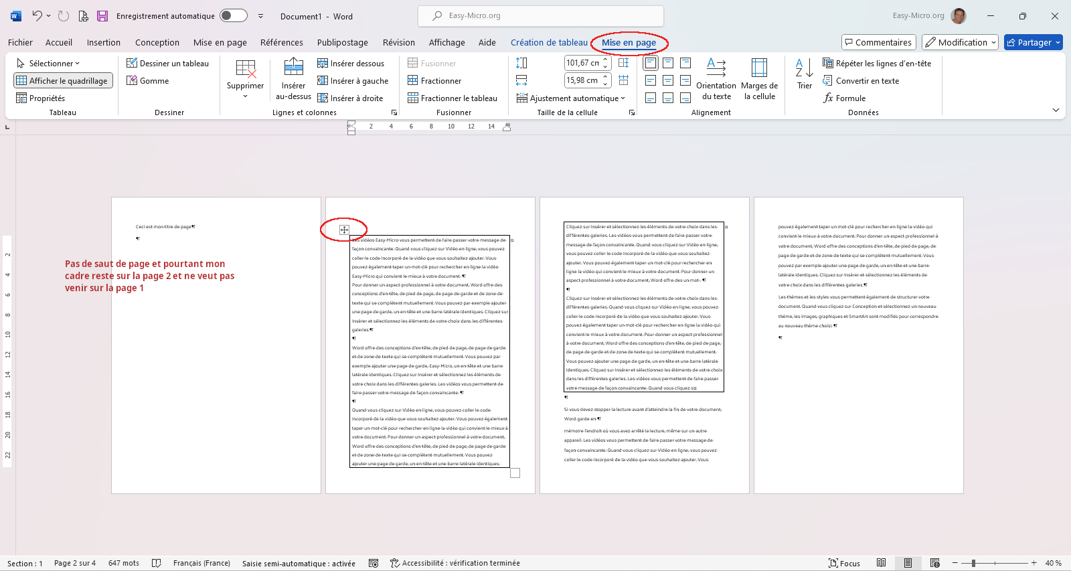Click Insérer à gauche
This screenshot has width=1071, height=571.
353,80
